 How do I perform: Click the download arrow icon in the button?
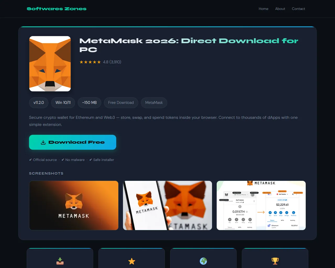(x=43, y=142)
